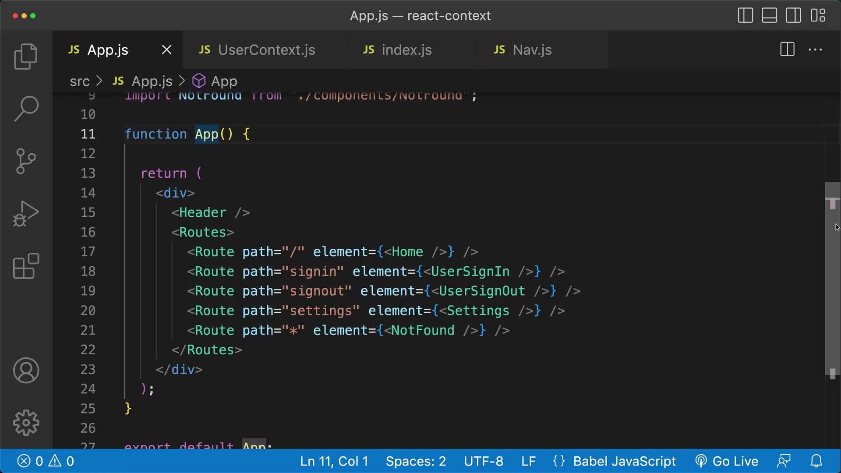Open the Accounts menu
The height and width of the screenshot is (473, 841).
pyautogui.click(x=26, y=371)
